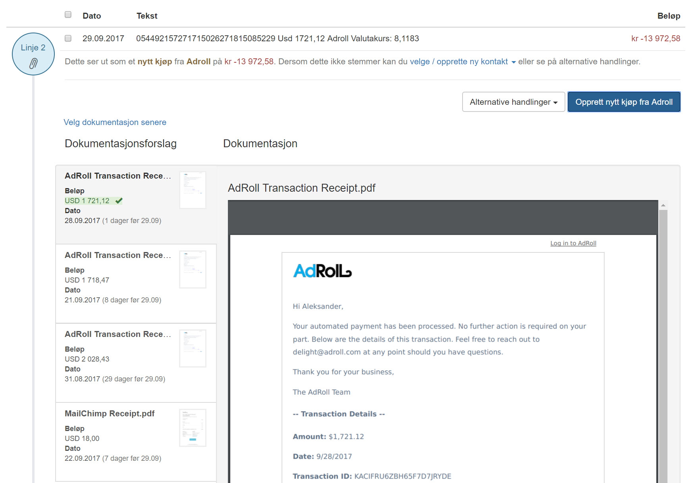Click the Dokumentasjonsforslag heading
The height and width of the screenshot is (483, 696).
[121, 144]
